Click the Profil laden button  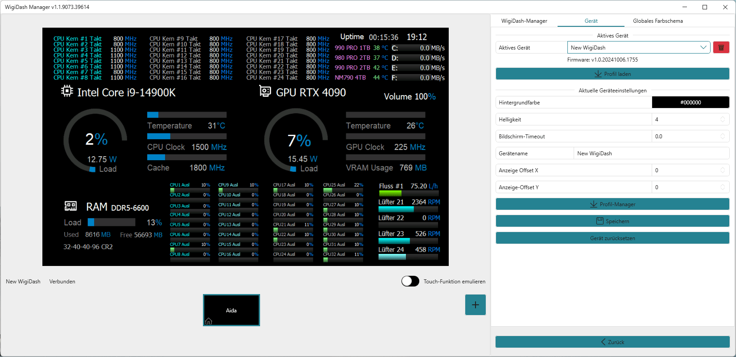(x=612, y=74)
